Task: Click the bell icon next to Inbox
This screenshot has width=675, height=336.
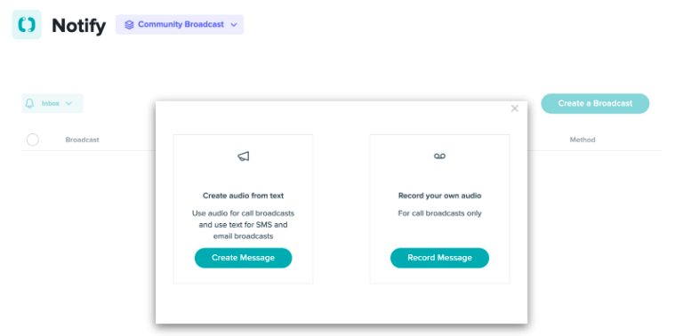Action: pos(29,103)
